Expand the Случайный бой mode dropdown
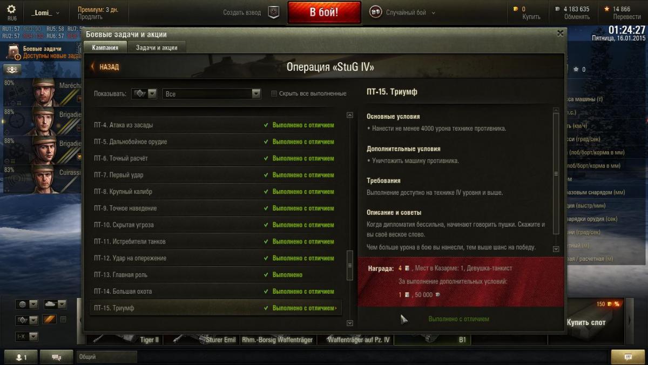The image size is (648, 365). (x=402, y=12)
